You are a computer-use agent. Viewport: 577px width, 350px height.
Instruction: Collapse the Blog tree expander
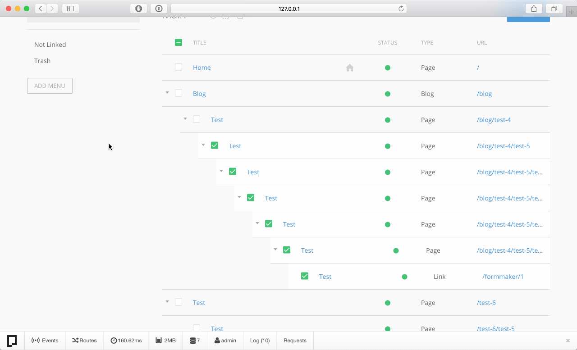click(x=167, y=92)
